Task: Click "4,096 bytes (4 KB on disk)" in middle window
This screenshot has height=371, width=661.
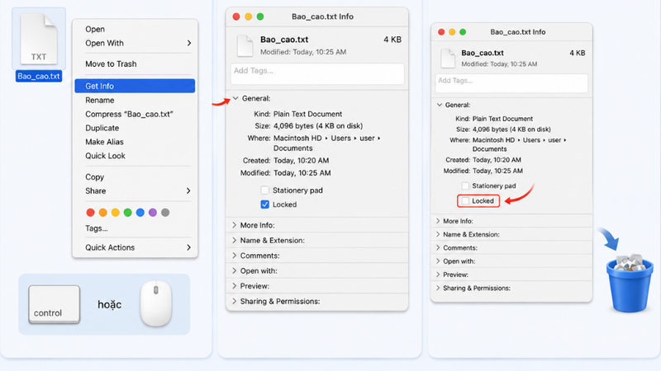Action: tap(318, 126)
